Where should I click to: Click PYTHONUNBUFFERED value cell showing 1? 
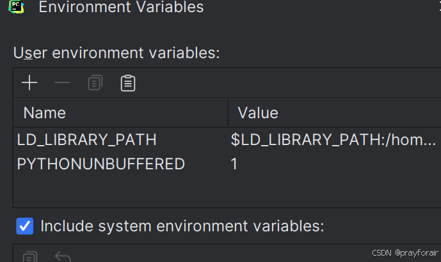[x=234, y=164]
